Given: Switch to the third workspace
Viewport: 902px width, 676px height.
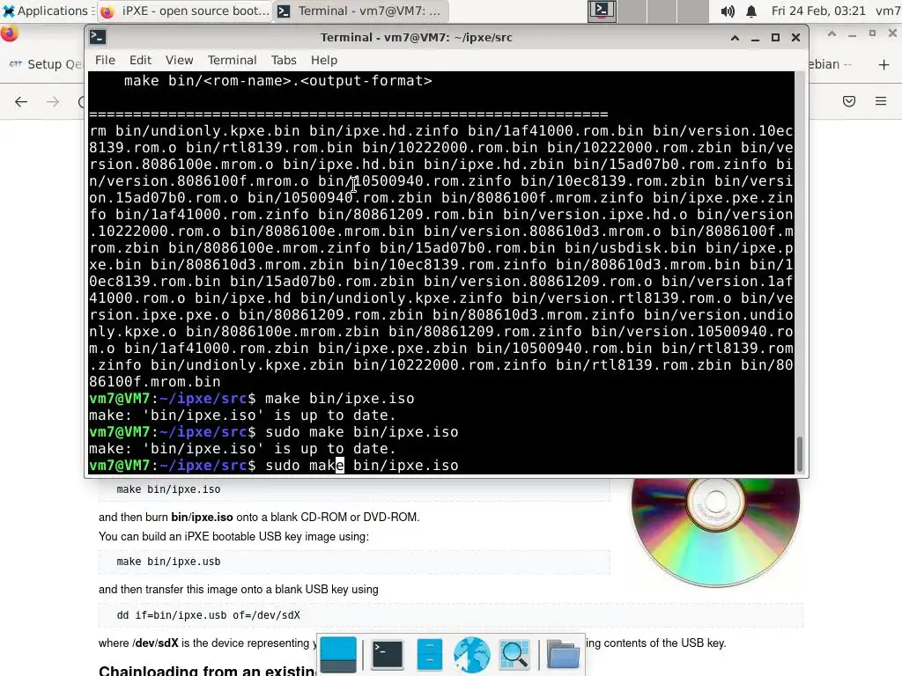Looking at the screenshot, I should point(662,11).
